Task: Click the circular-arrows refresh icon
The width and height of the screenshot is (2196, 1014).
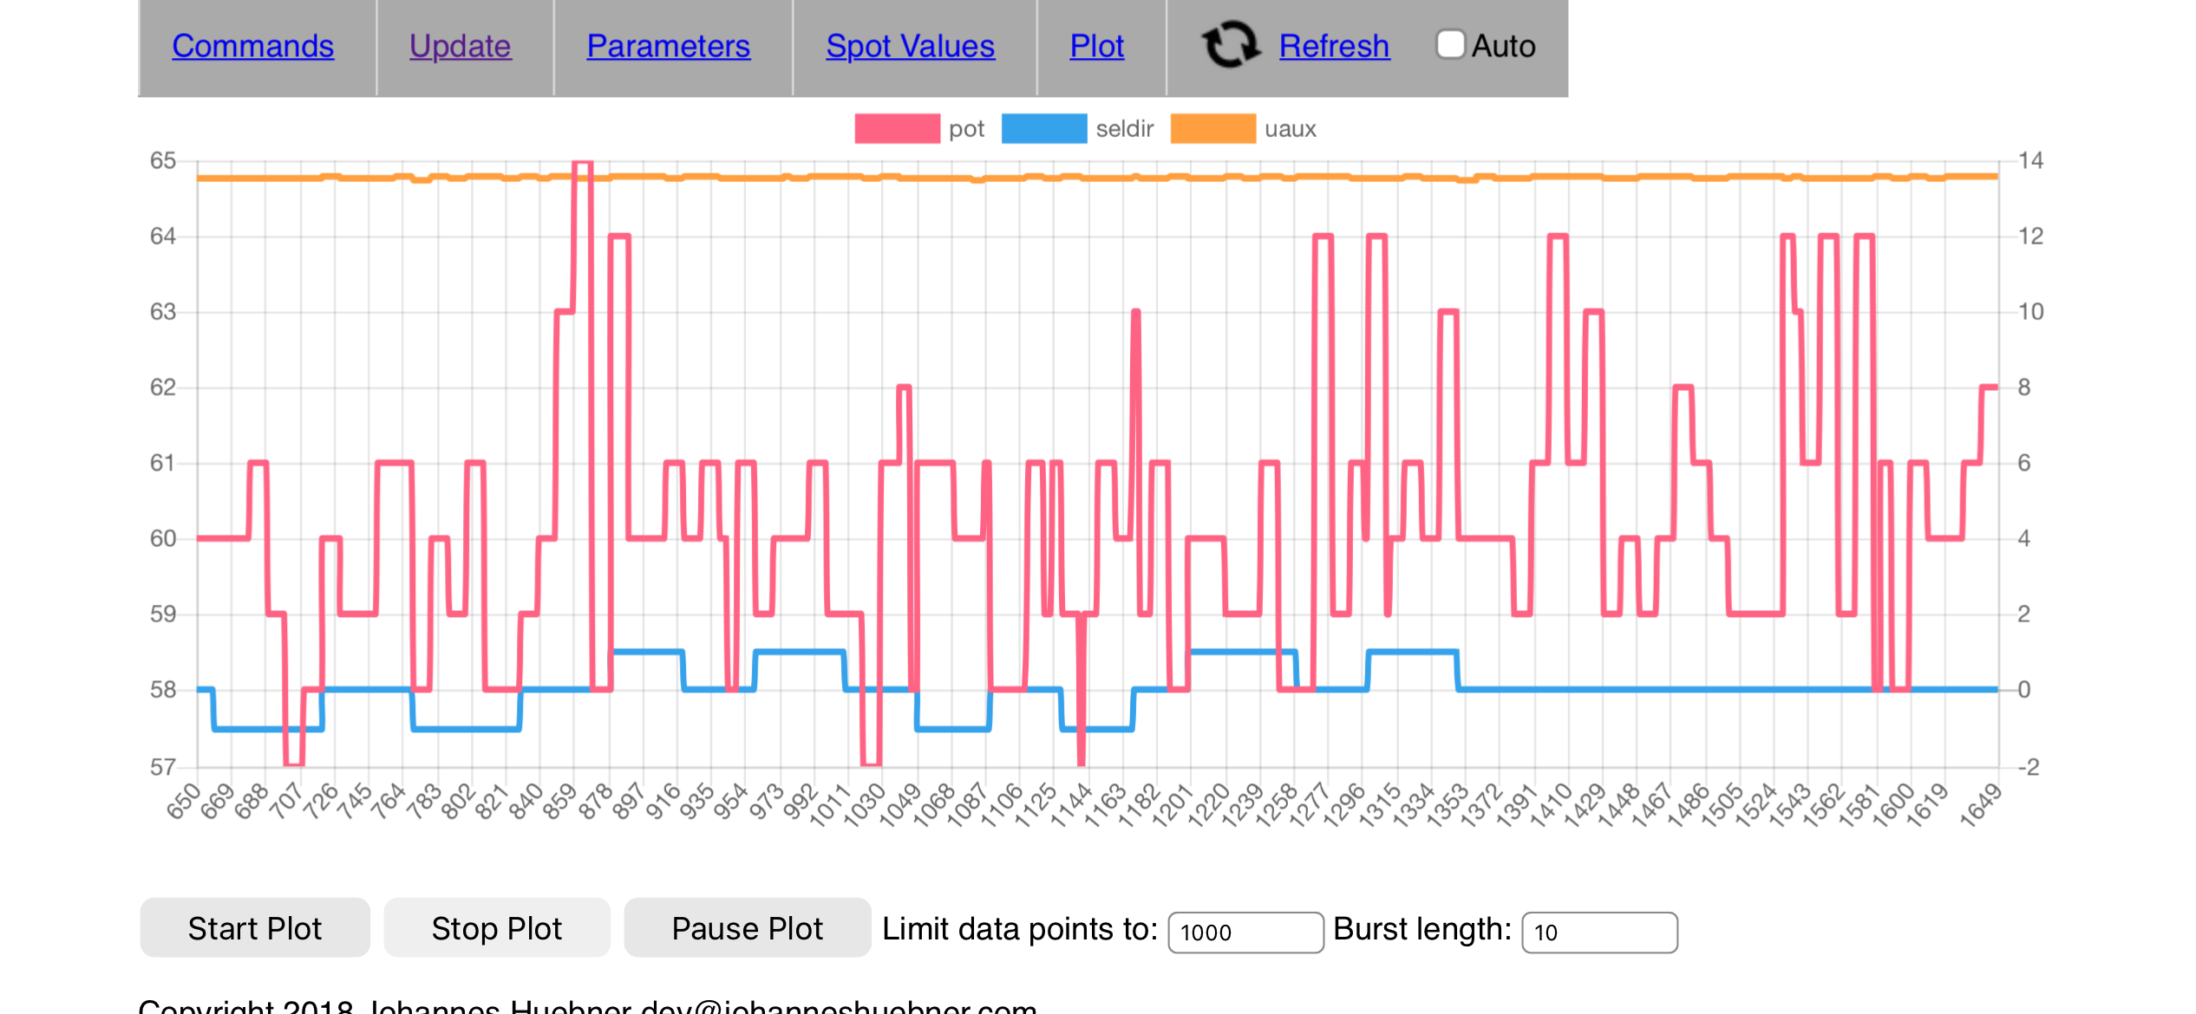Action: point(1230,45)
